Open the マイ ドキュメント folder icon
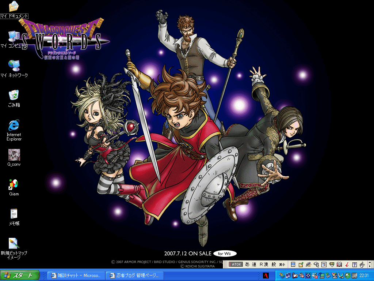 click(14, 10)
